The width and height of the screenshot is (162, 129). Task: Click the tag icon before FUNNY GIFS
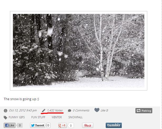pos(5,117)
